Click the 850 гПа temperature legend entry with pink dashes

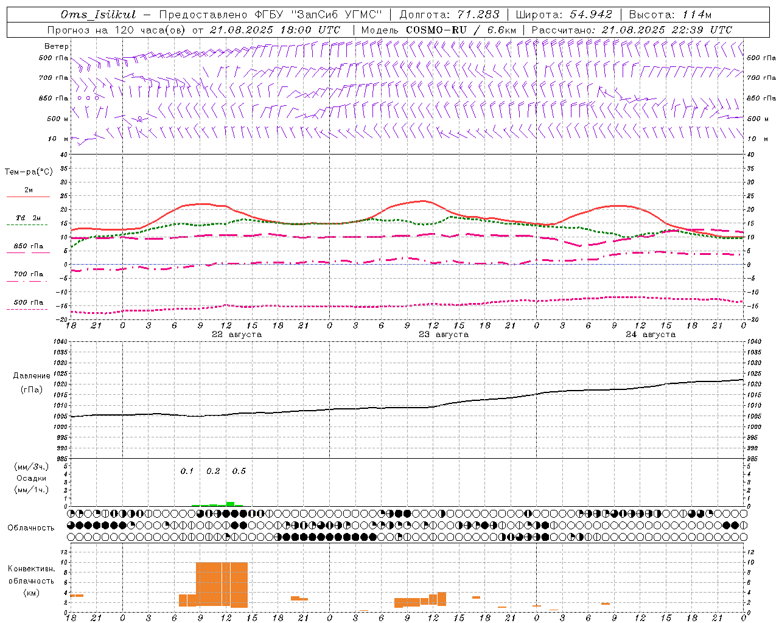28,246
